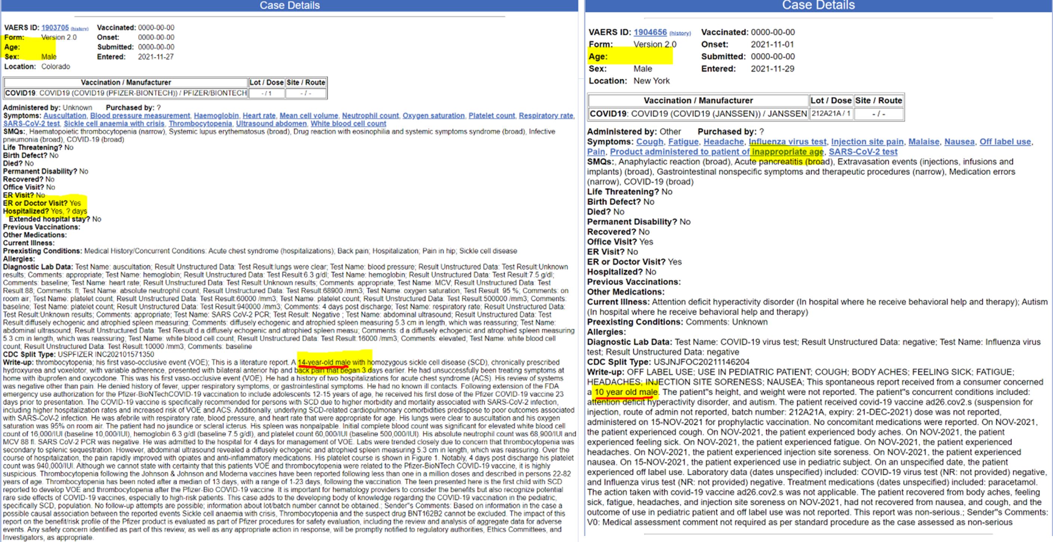This screenshot has width=1053, height=542.
Task: Select CDC Split Type USPFIZER INC202101571350
Action: pyautogui.click(x=78, y=354)
